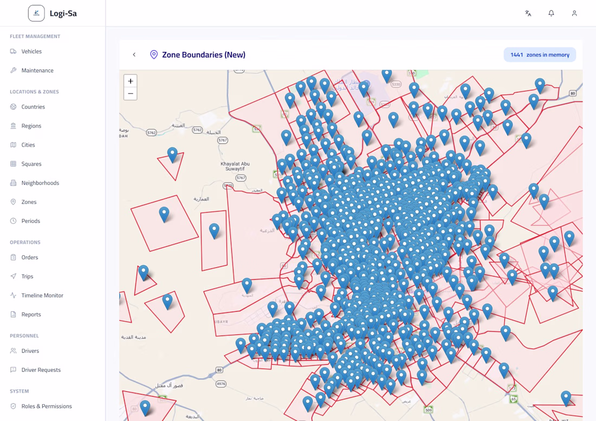Click the Maintenance wrench icon
The width and height of the screenshot is (596, 421).
click(x=14, y=70)
